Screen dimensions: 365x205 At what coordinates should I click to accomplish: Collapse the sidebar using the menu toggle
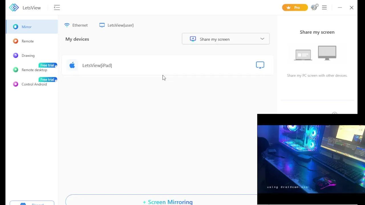click(x=57, y=8)
